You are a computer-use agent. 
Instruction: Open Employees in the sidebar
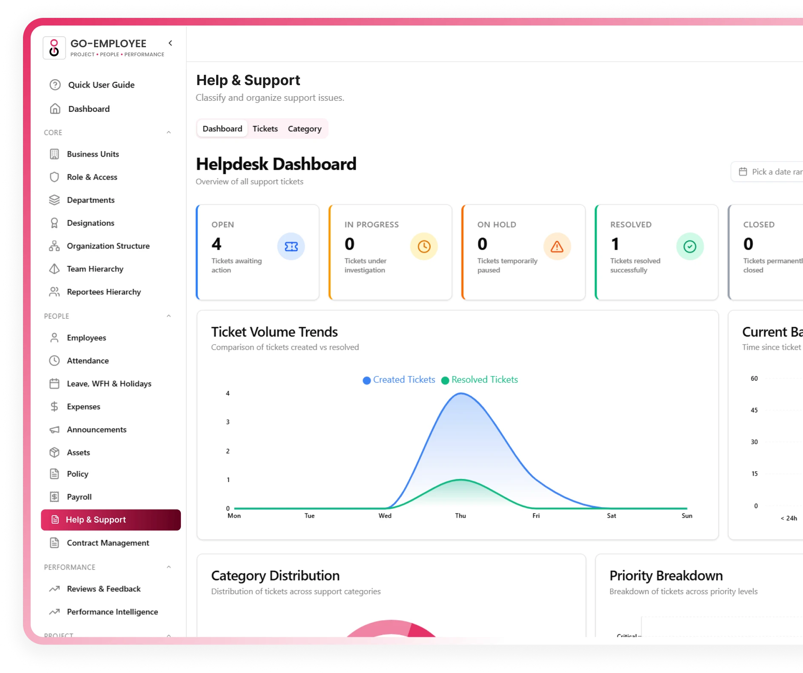[x=111, y=338]
